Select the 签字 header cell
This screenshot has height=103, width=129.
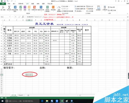[87, 30]
